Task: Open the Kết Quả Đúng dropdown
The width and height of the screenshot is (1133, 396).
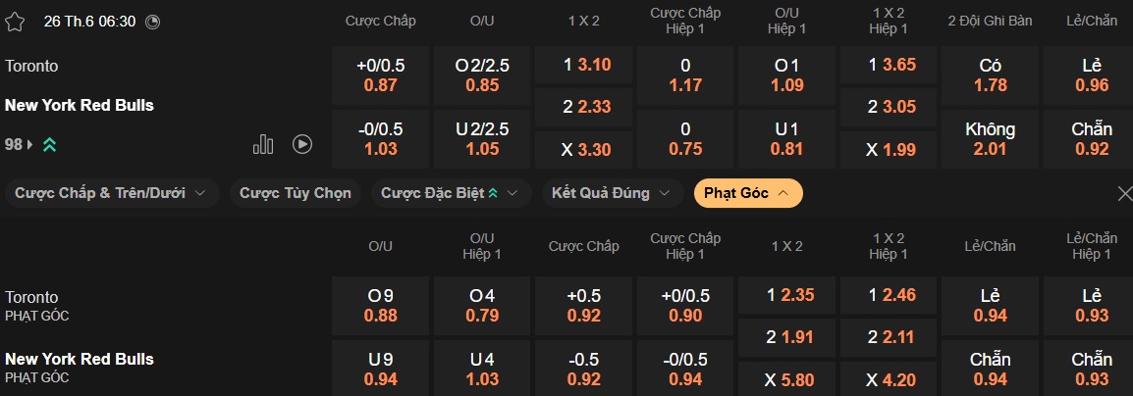Action: [611, 193]
